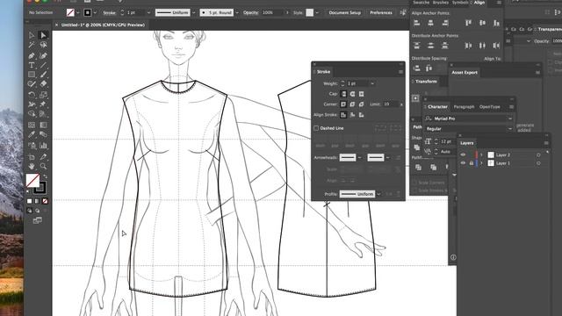Select the Lasso tool
The height and width of the screenshot is (316, 562).
click(x=43, y=45)
